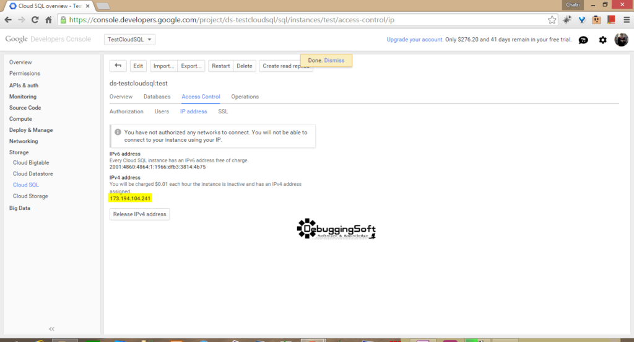Open Cloud Datastore in sidebar
Screen dimensions: 634x342
pos(33,173)
